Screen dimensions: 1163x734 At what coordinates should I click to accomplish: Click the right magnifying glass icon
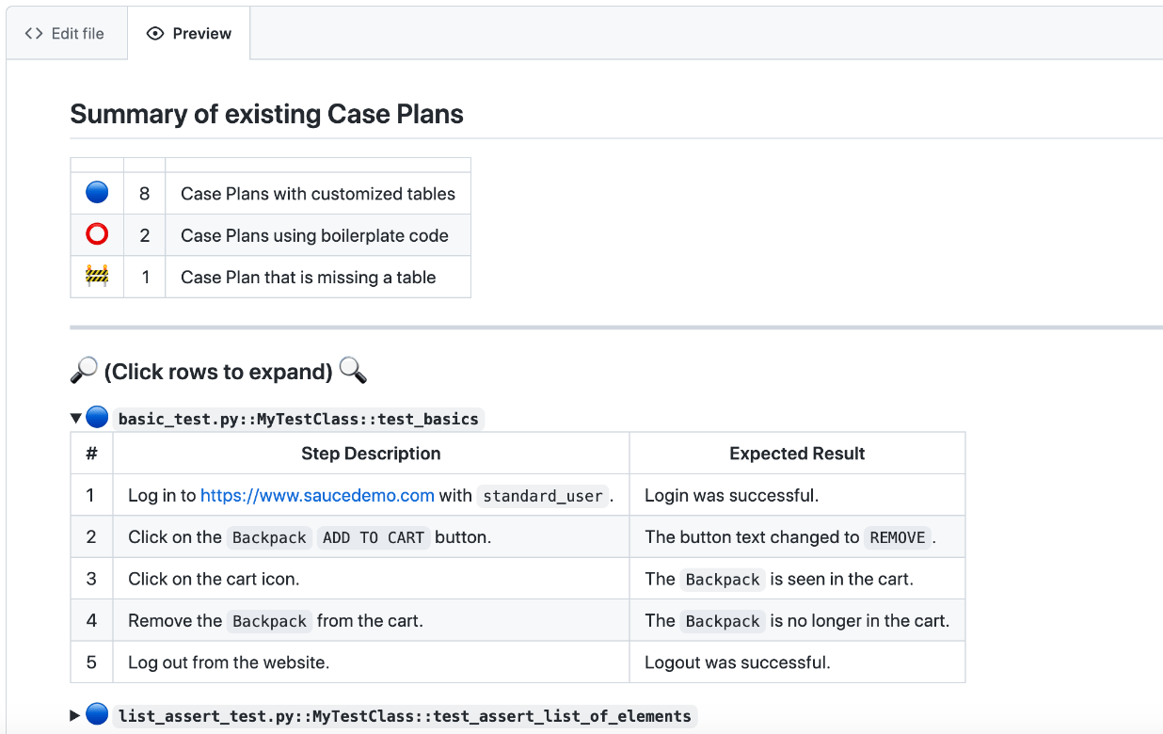click(x=352, y=371)
